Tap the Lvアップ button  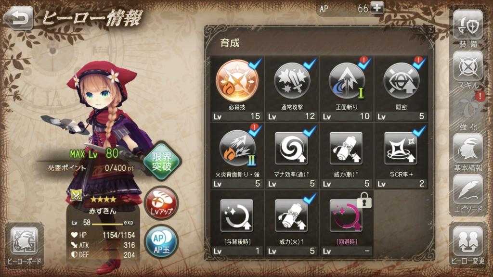[x=161, y=203]
